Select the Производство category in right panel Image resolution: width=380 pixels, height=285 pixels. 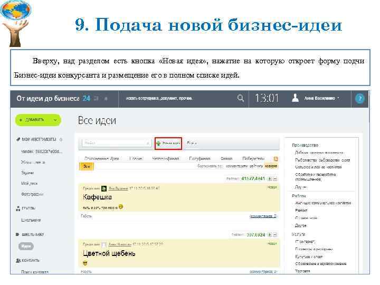pyautogui.click(x=305, y=145)
